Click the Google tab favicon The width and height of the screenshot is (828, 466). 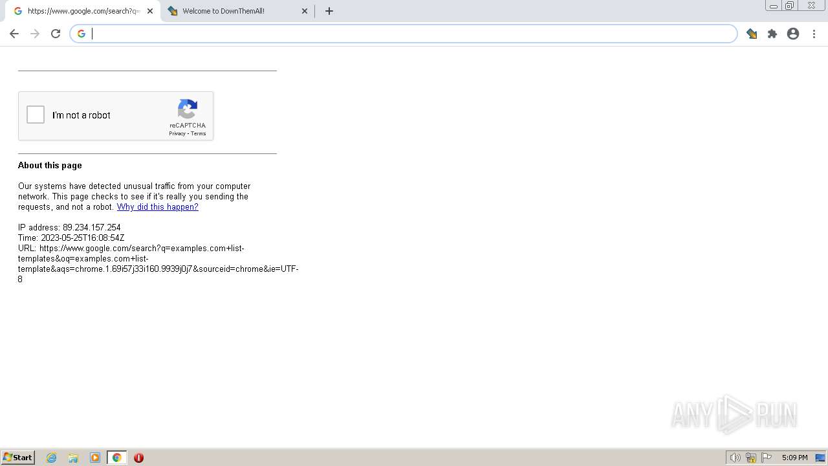point(18,11)
